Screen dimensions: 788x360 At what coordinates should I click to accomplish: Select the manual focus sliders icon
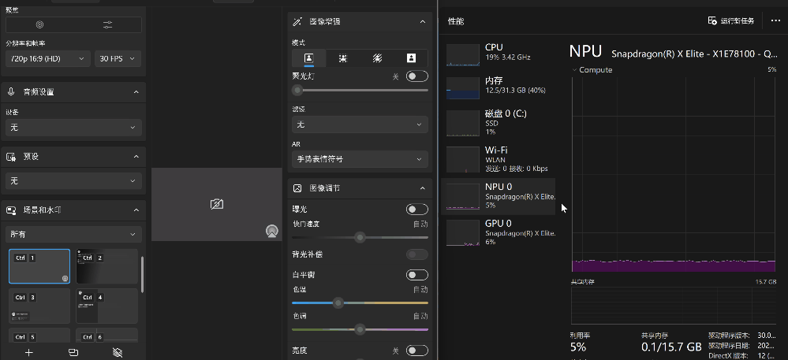pos(107,25)
